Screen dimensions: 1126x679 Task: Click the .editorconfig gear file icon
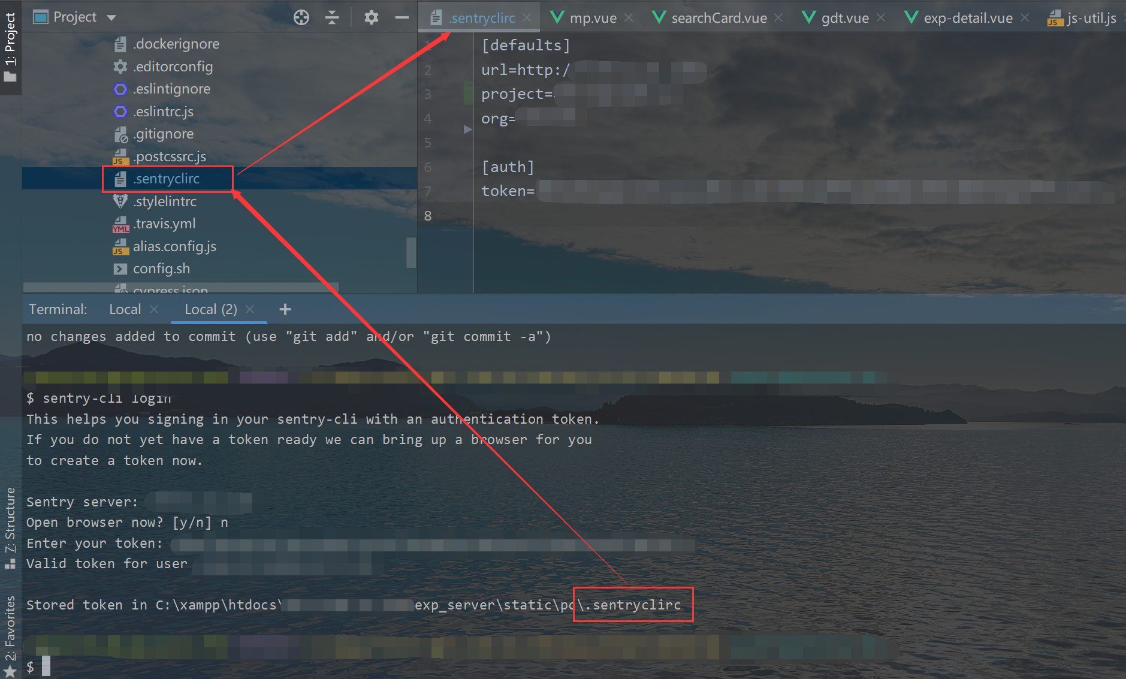point(120,67)
